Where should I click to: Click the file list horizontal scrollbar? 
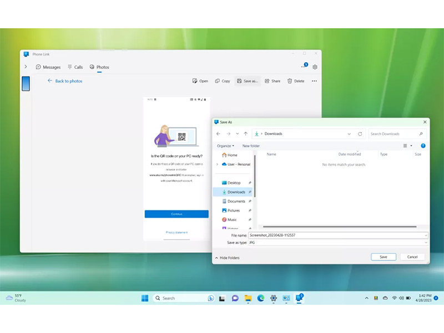340,227
